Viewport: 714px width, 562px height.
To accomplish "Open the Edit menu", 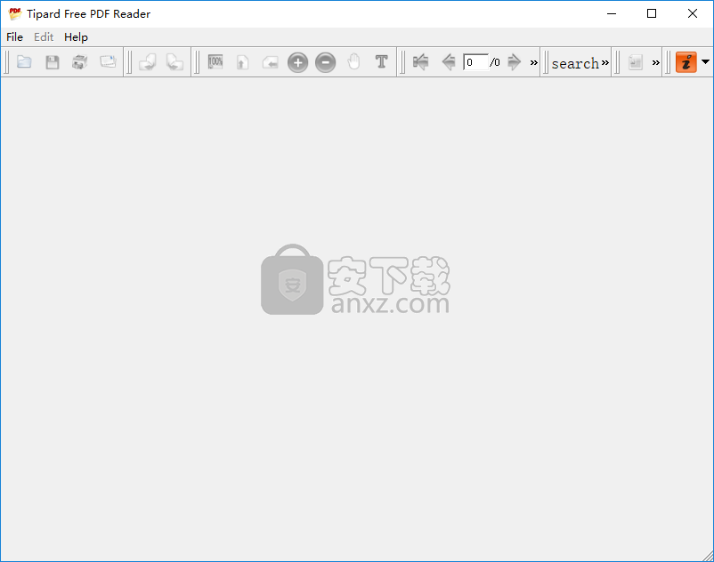I will pyautogui.click(x=44, y=36).
